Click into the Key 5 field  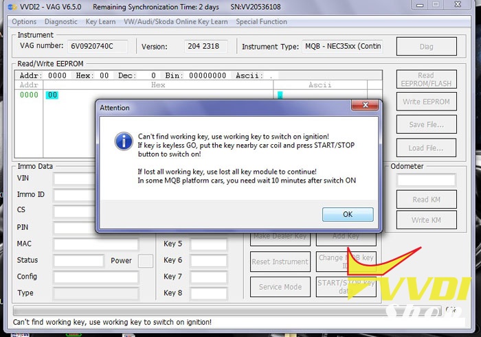click(x=209, y=244)
